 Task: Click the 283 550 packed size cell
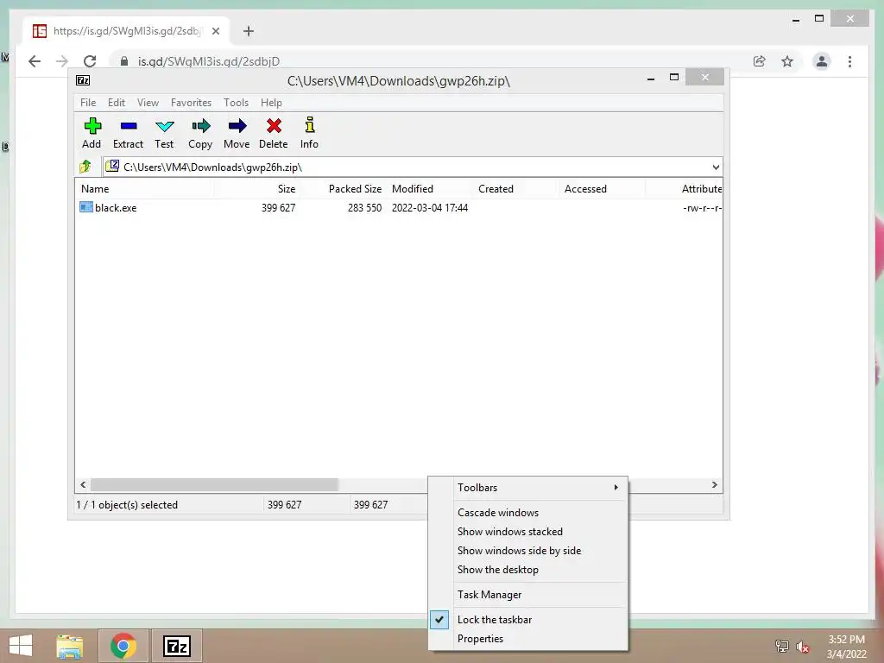tap(364, 207)
